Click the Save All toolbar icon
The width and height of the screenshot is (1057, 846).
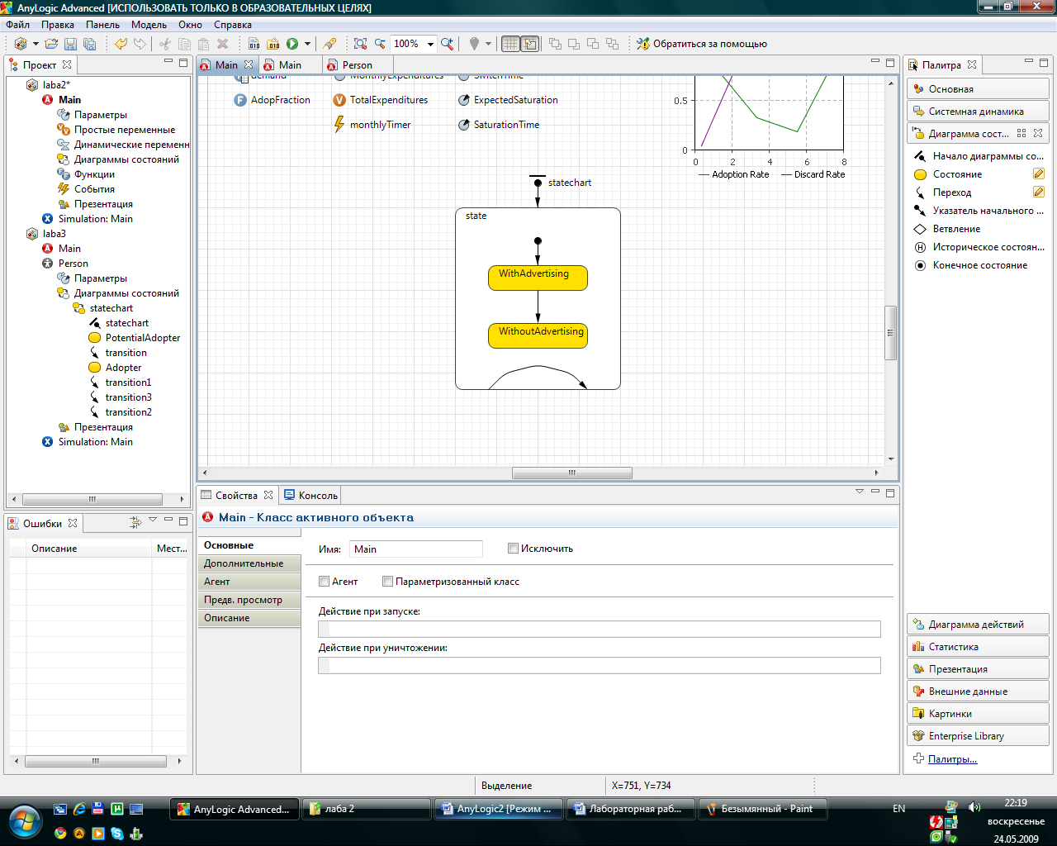pyautogui.click(x=90, y=44)
